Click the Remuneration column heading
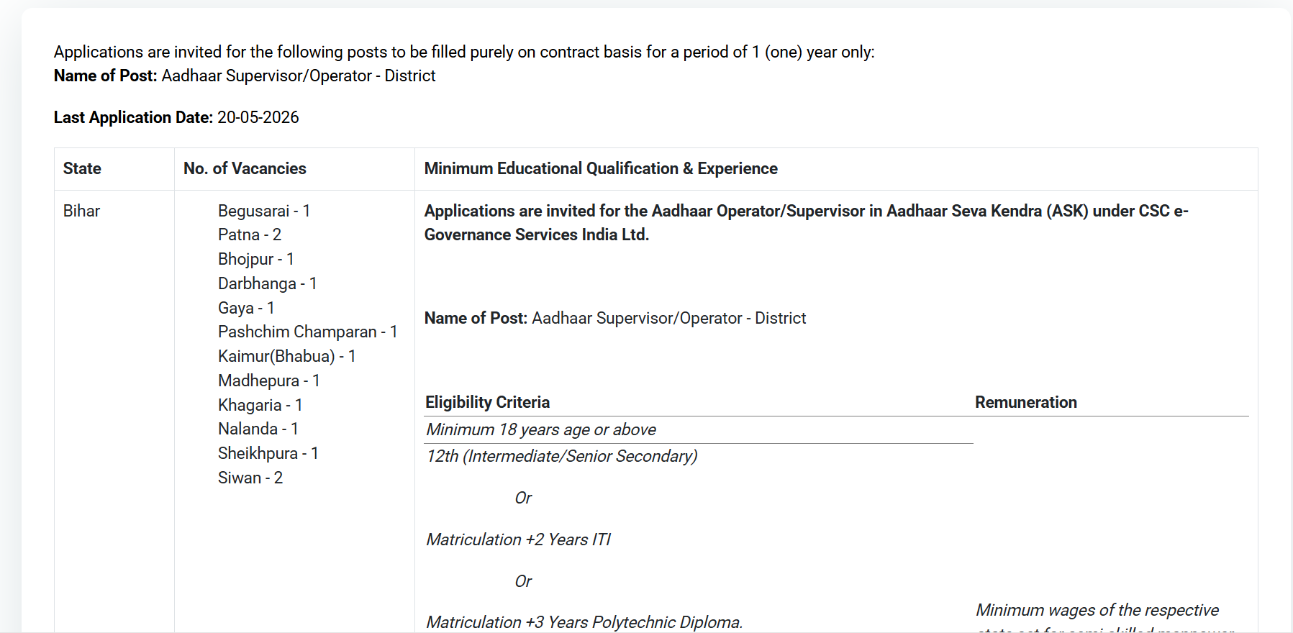Image resolution: width=1293 pixels, height=633 pixels. (x=1025, y=402)
